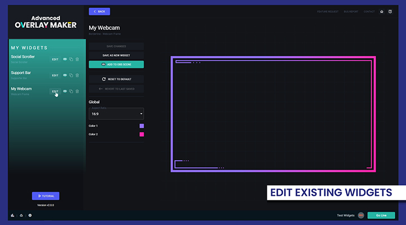The width and height of the screenshot is (406, 225).
Task: Click the OBS icon for My Webcam
Action: point(65,91)
